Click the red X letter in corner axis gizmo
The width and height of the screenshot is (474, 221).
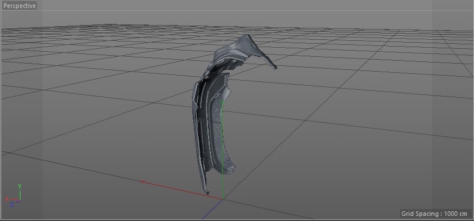[x=7, y=199]
